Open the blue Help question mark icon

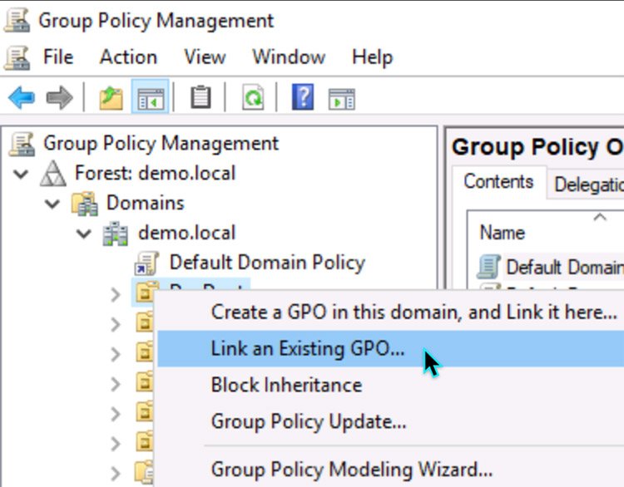(x=302, y=98)
